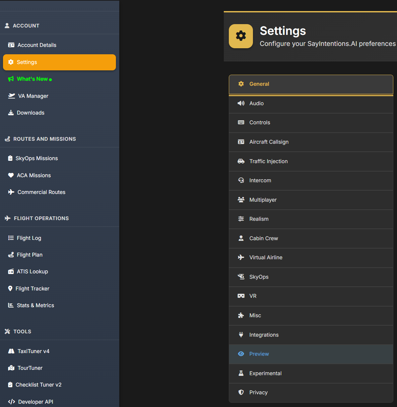
Task: Click the Stats & Metrics chart icon
Action: (11, 305)
